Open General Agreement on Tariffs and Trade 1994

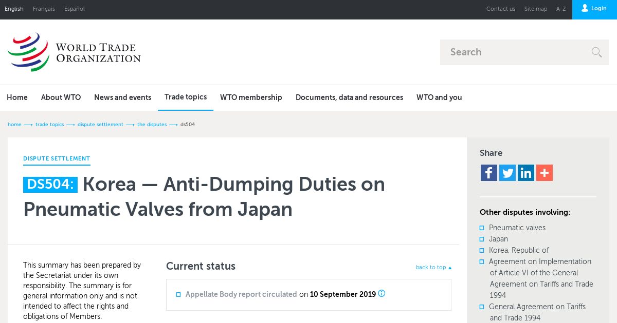pyautogui.click(x=537, y=312)
